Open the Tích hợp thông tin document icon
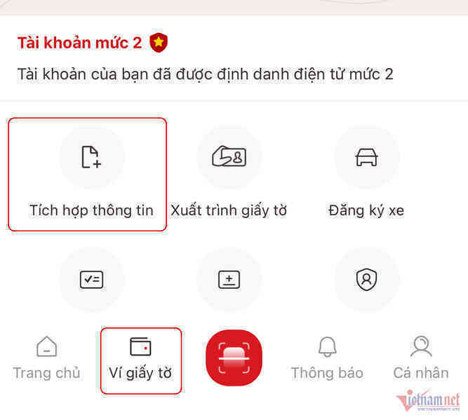The image size is (468, 420). coord(91,157)
